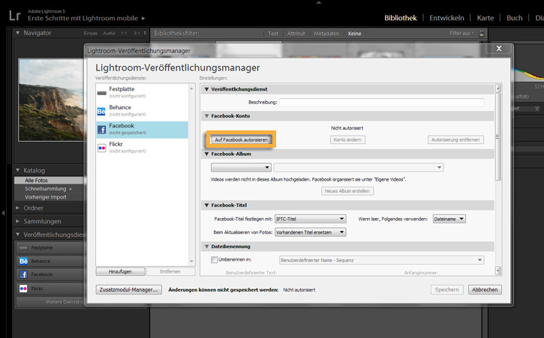Select Flickr icon in dialog service list
The width and height of the screenshot is (544, 338).
pos(101,148)
